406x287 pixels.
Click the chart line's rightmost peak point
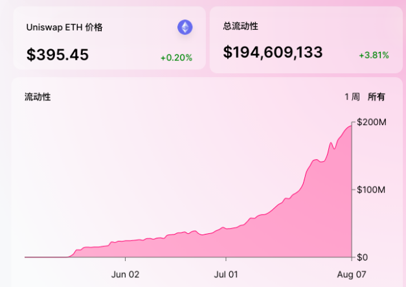coord(351,125)
